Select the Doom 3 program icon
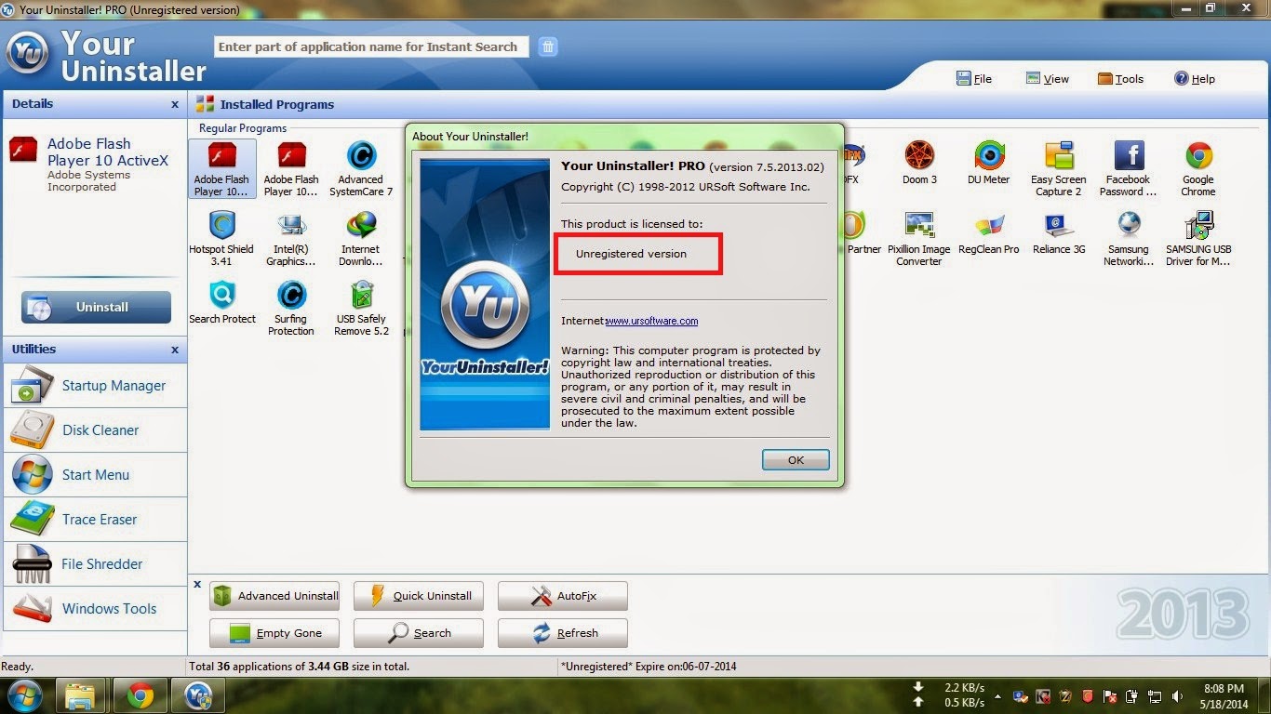The height and width of the screenshot is (714, 1271). pyautogui.click(x=919, y=164)
